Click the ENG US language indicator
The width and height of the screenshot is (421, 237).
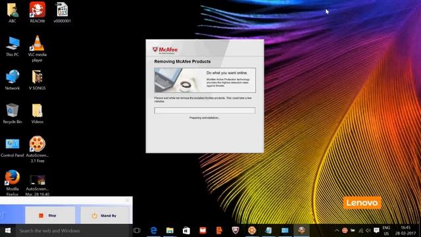coord(386,230)
